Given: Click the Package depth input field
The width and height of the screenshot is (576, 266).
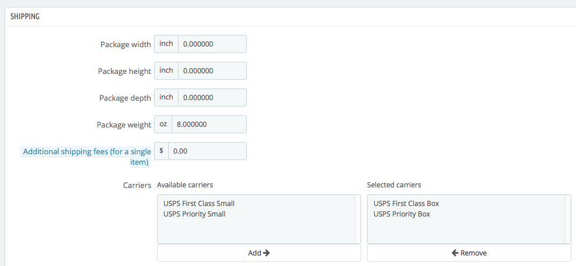Looking at the screenshot, I should (x=212, y=97).
